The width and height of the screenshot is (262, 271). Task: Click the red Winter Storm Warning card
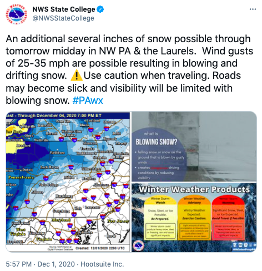pyautogui.click(x=228, y=218)
